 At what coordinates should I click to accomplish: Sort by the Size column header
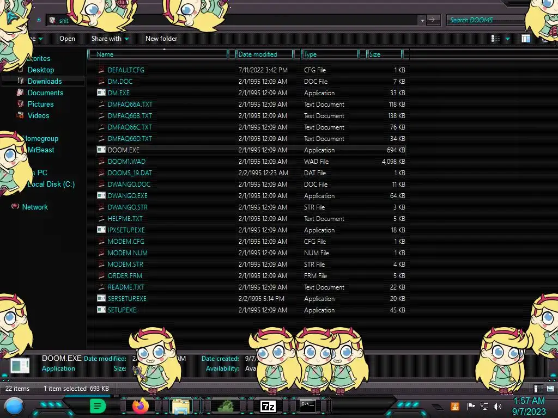point(384,54)
